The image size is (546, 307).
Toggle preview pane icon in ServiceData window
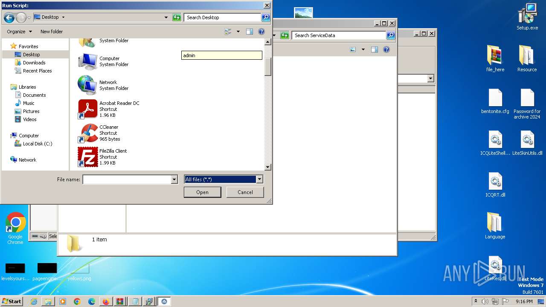[375, 49]
